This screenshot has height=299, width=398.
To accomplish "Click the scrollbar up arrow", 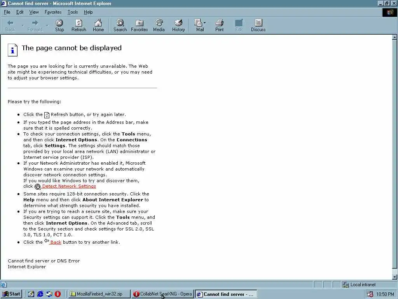I will [x=395, y=37].
